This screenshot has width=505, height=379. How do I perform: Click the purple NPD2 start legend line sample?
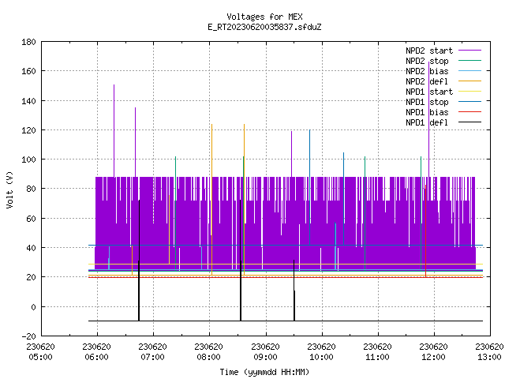tap(469, 51)
